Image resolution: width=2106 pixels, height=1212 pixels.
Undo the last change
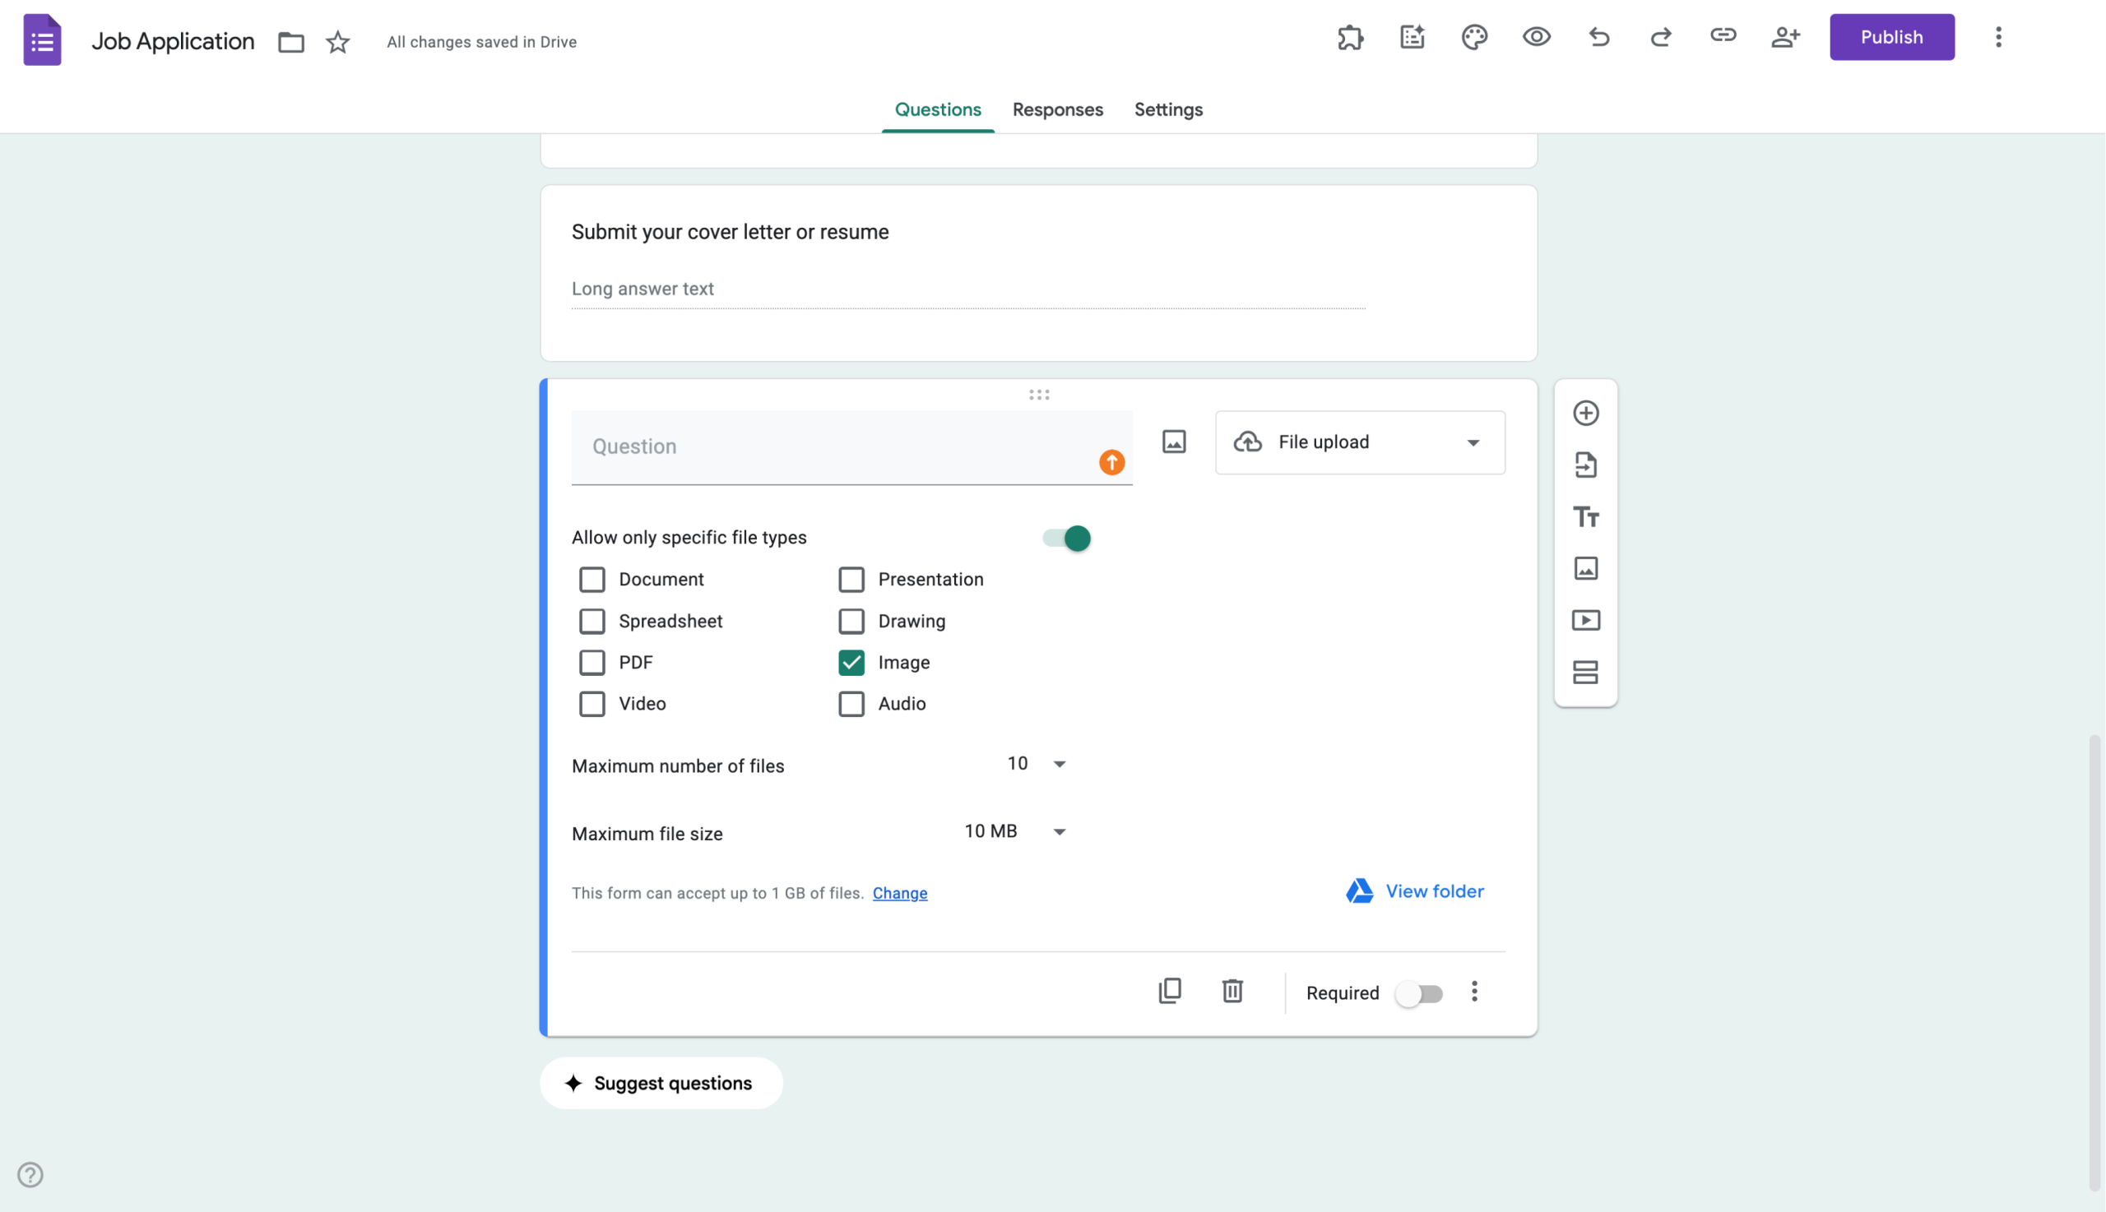point(1598,37)
